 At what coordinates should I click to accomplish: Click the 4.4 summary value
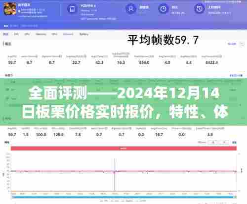coord(188,62)
